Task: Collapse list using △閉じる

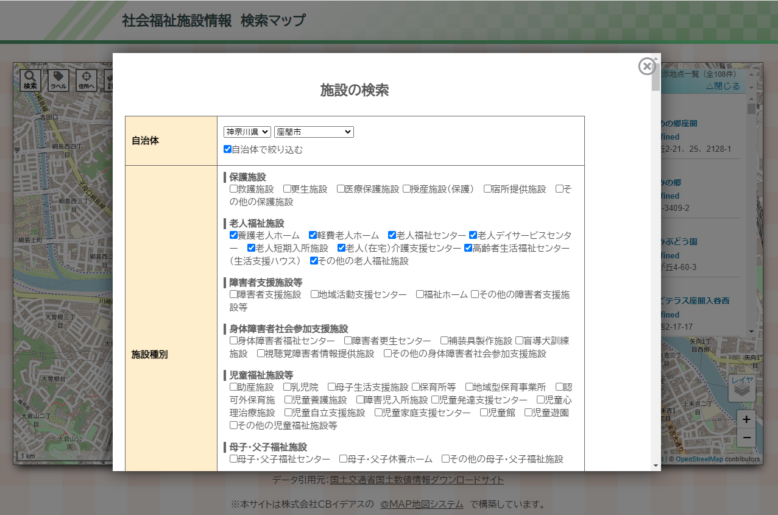Action: (x=723, y=86)
